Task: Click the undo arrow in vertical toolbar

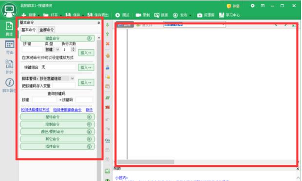Action: (x=108, y=119)
